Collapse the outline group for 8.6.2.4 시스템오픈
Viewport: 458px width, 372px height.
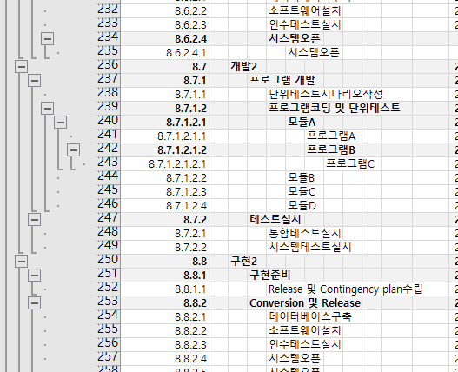coord(47,38)
